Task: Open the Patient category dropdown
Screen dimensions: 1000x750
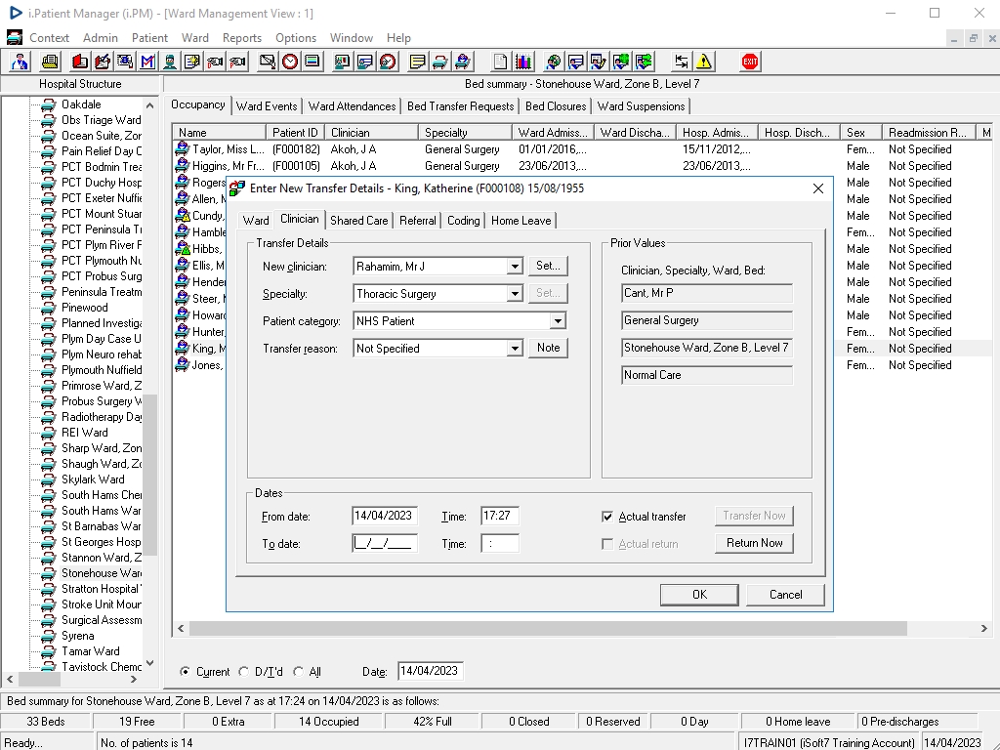Action: (558, 321)
